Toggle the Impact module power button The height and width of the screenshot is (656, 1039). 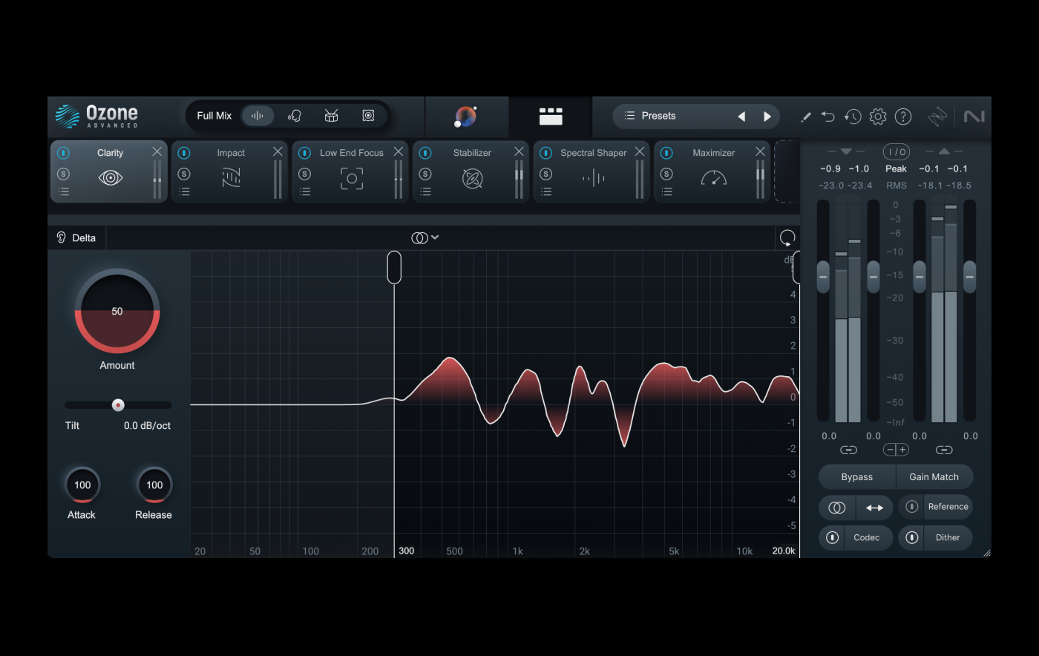pos(184,153)
